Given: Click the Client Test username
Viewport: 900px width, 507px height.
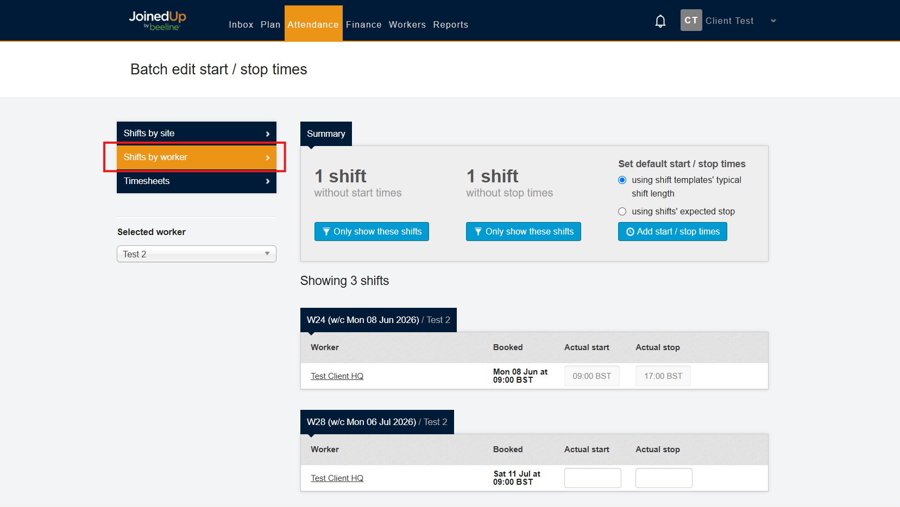Looking at the screenshot, I should (x=729, y=21).
